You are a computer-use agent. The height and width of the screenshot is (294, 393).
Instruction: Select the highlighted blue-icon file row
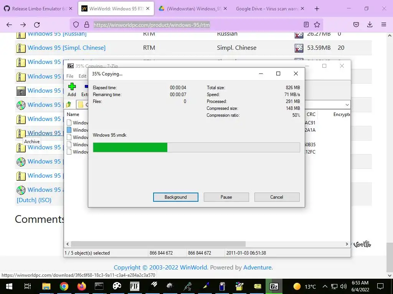tap(78, 130)
